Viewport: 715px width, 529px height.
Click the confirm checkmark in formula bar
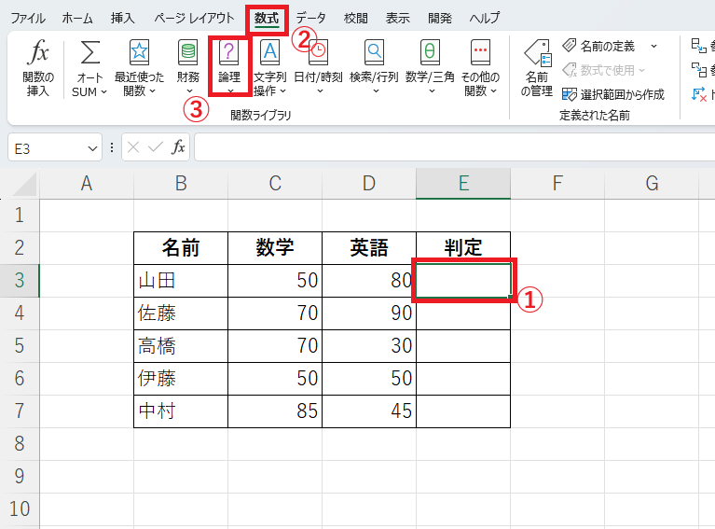point(156,147)
